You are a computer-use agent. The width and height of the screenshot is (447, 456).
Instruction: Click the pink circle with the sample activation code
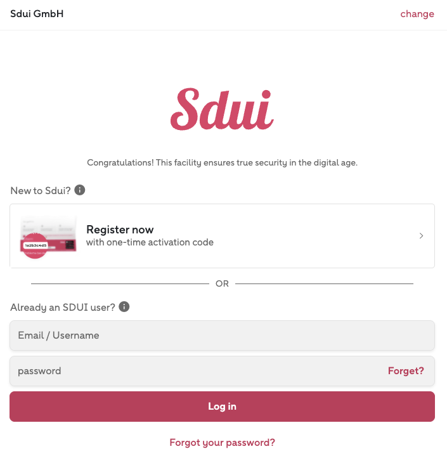[x=36, y=244]
